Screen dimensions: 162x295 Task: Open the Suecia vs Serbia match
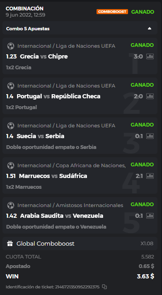pos(41,136)
